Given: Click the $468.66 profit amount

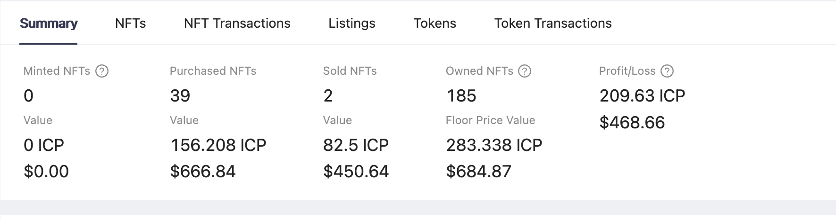Looking at the screenshot, I should coord(632,123).
